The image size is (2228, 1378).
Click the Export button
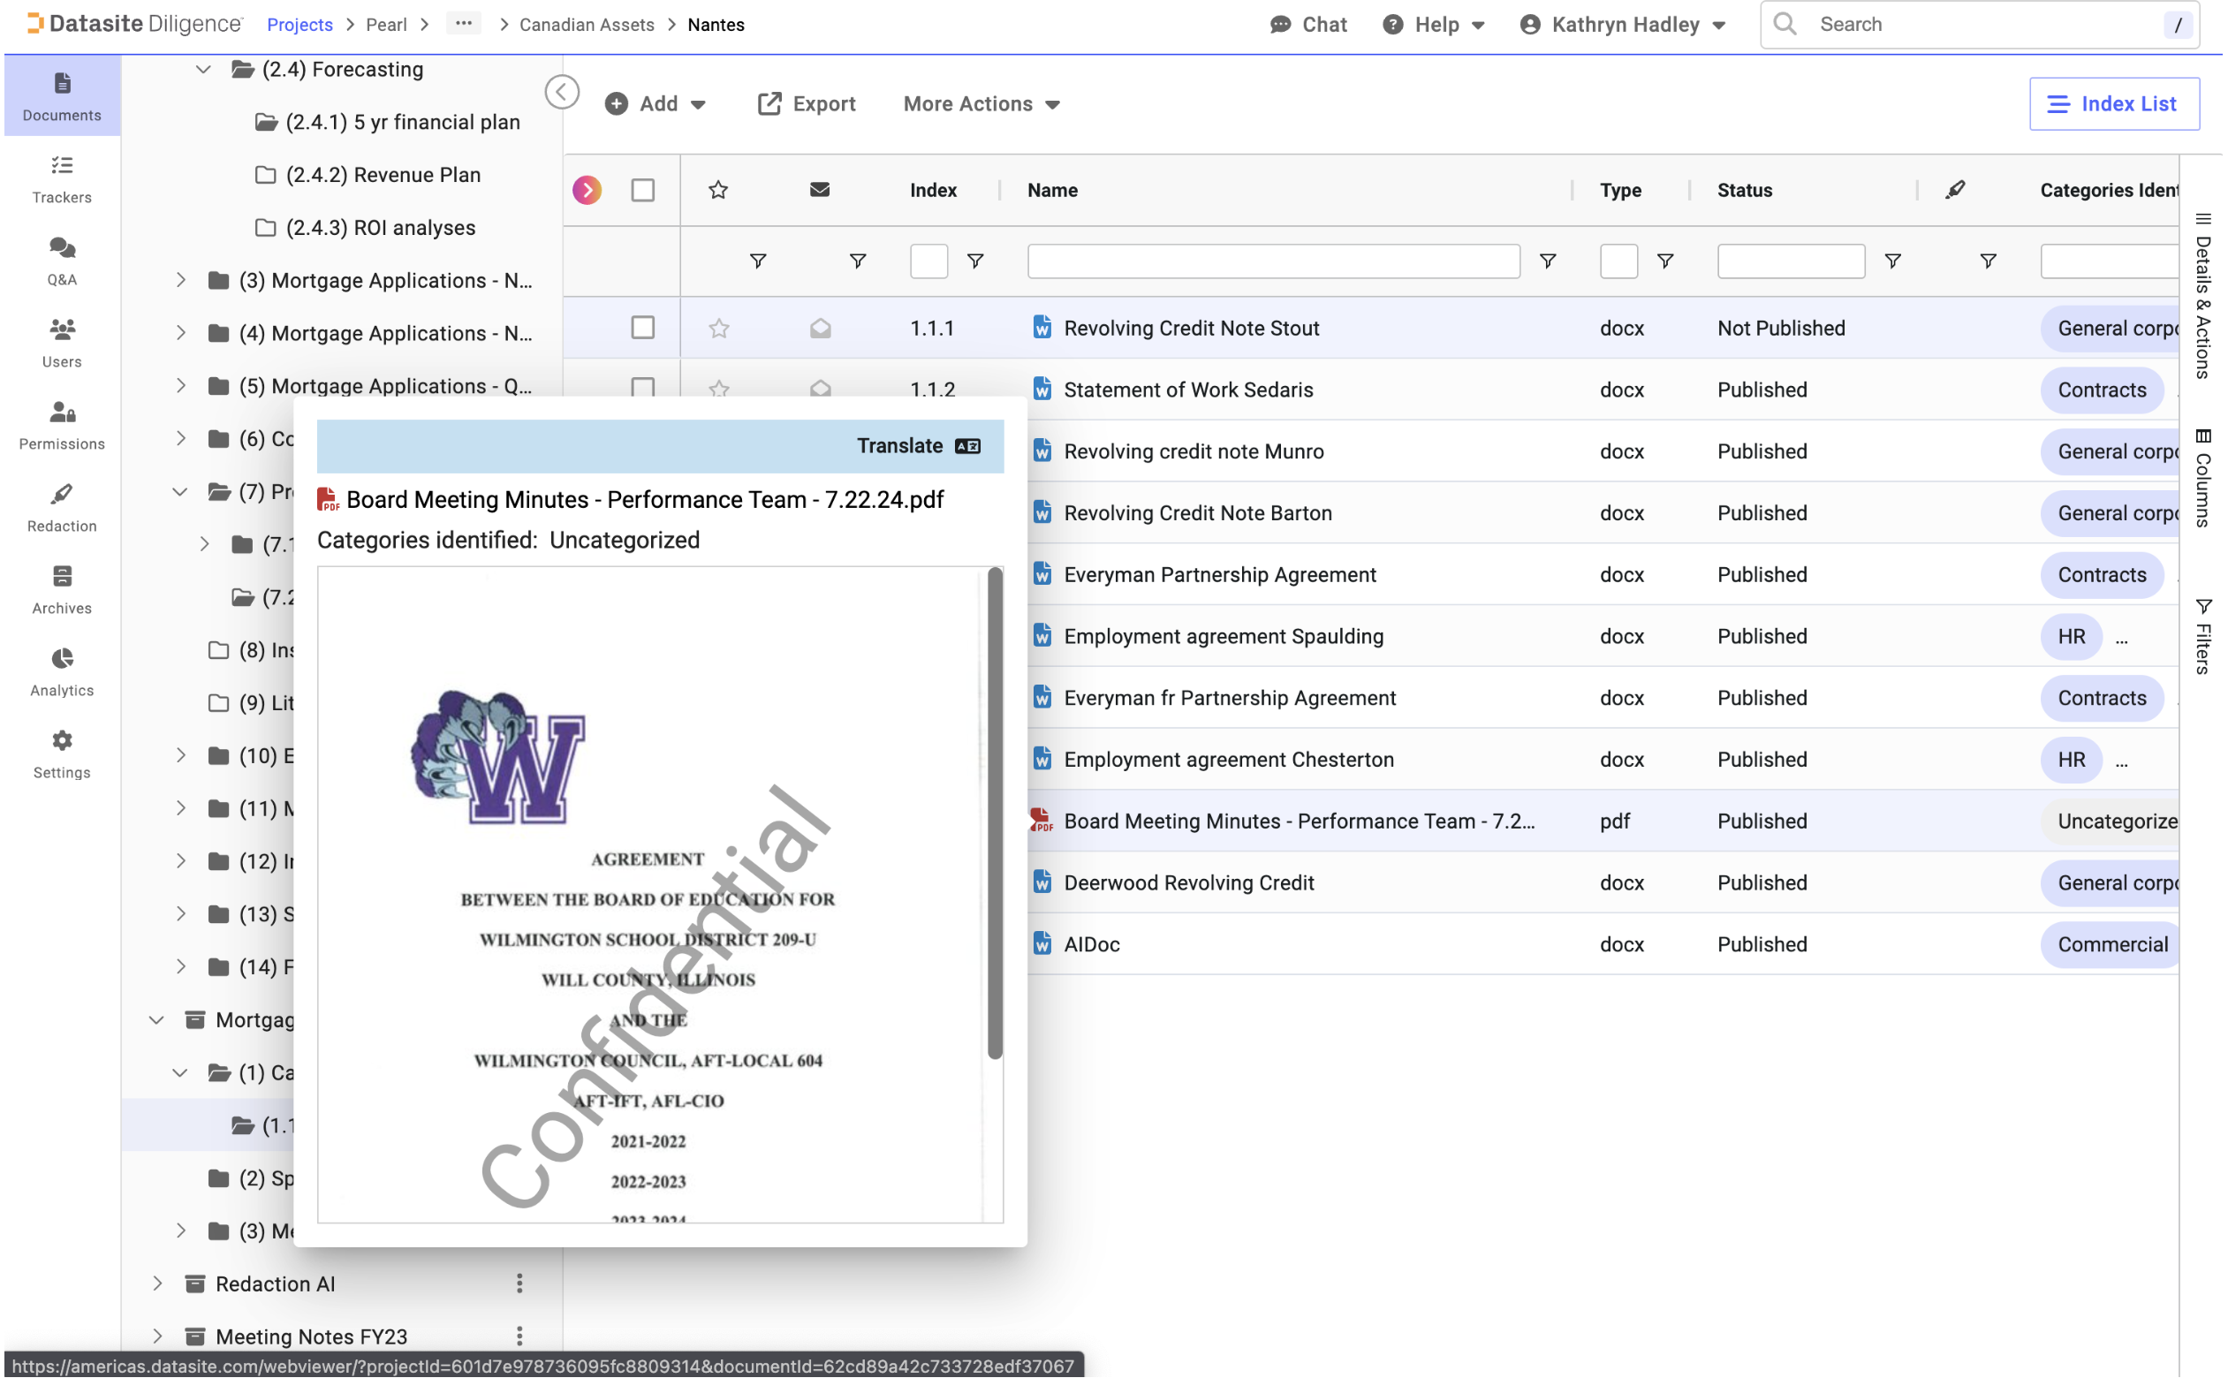point(807,104)
